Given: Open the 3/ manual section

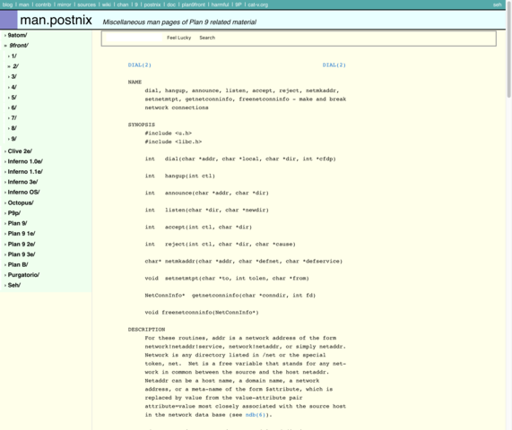Looking at the screenshot, I should click(x=14, y=77).
